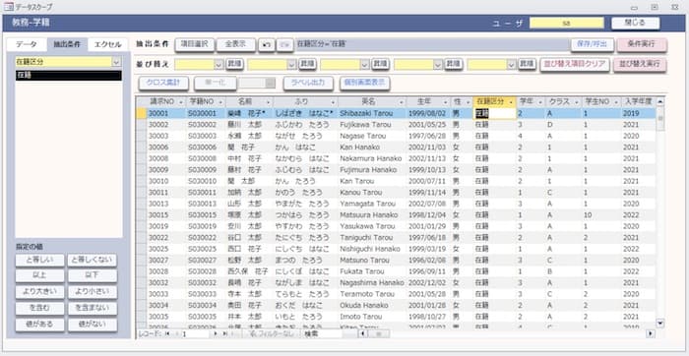Toggle 昇順 beside the first sort dropdown

click(x=234, y=64)
